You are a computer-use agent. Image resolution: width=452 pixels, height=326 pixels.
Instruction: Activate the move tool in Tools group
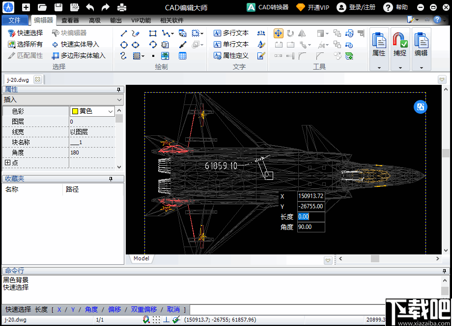click(278, 33)
